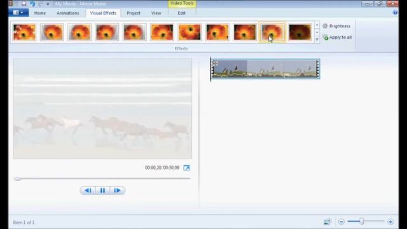Click the Undo arrow in the title bar
407x229 pixels.
click(32, 4)
